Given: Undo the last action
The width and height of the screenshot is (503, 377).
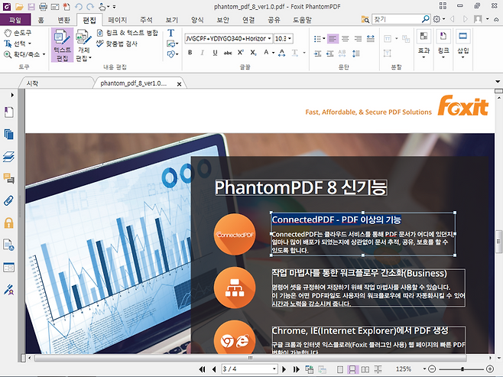Looking at the screenshot, I should coord(79,6).
